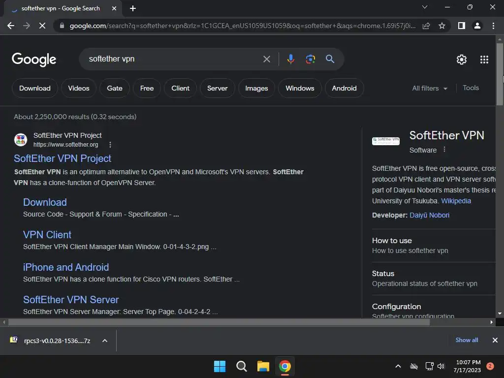
Task: Open the Status suggestion
Action: point(434,279)
